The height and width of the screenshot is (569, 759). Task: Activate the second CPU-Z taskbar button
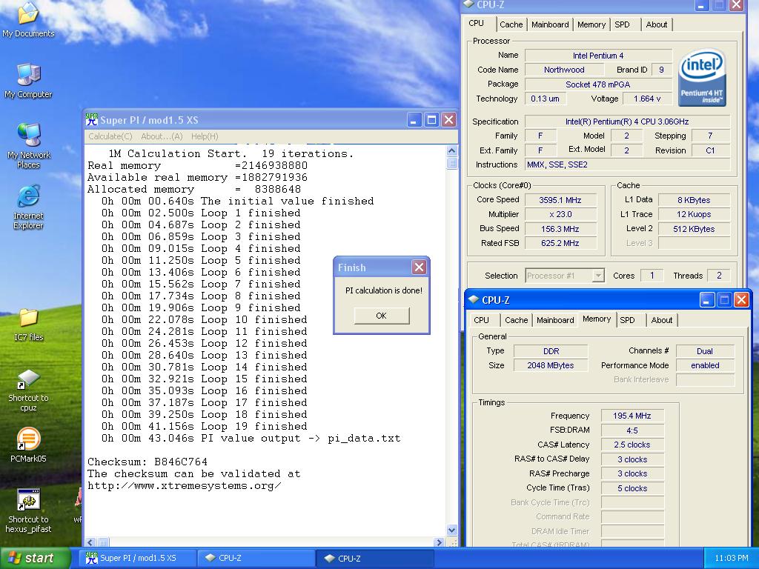(374, 558)
